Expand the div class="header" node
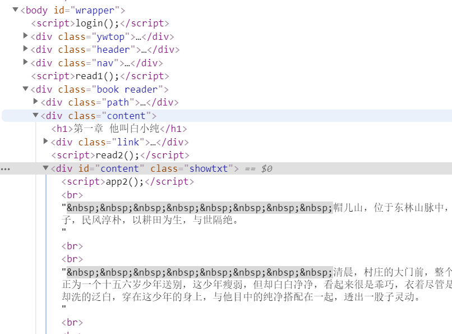 (x=25, y=49)
